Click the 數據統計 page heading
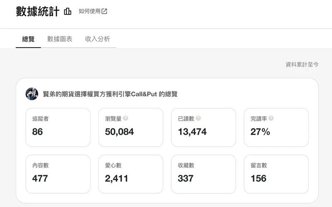The width and height of the screenshot is (332, 207). [38, 12]
